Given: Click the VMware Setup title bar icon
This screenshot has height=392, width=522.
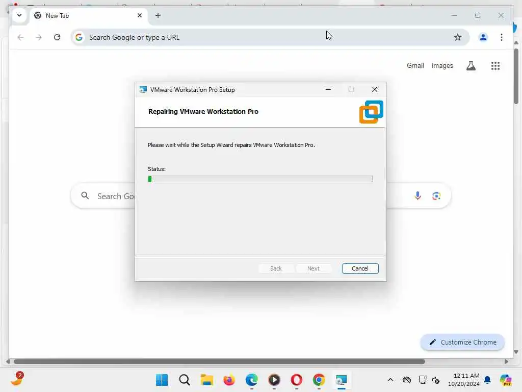Looking at the screenshot, I should [143, 89].
